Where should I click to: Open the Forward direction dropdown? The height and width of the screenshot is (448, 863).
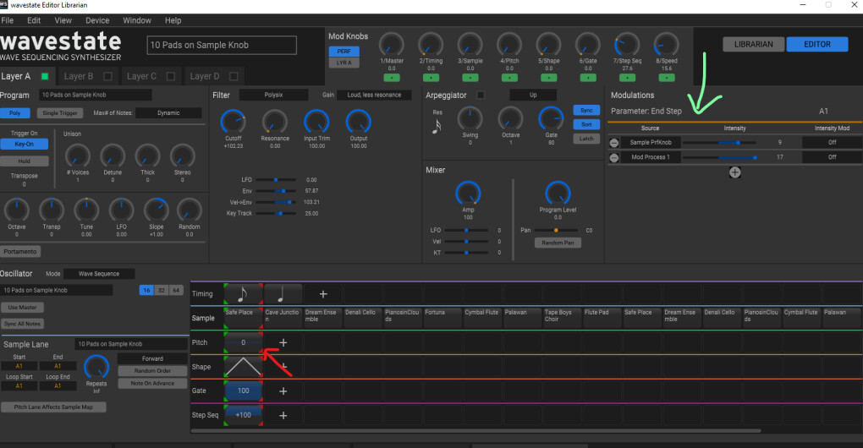pos(152,358)
